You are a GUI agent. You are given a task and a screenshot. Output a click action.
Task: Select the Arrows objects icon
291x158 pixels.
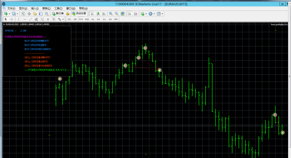(60, 19)
